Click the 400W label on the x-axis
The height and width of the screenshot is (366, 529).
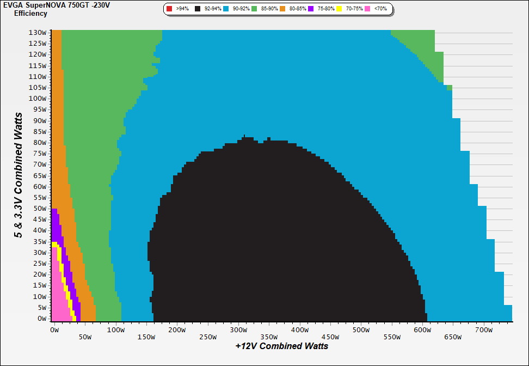pyautogui.click(x=299, y=330)
